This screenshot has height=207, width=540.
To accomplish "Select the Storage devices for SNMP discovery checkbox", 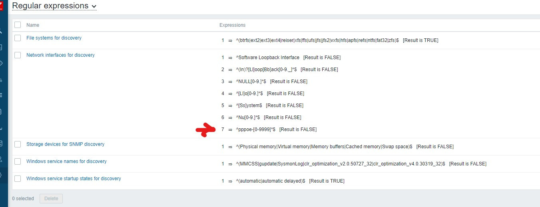I will point(18,144).
